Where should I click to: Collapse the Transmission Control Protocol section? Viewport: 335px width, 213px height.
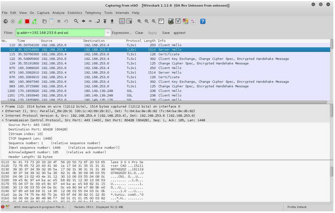(3, 120)
